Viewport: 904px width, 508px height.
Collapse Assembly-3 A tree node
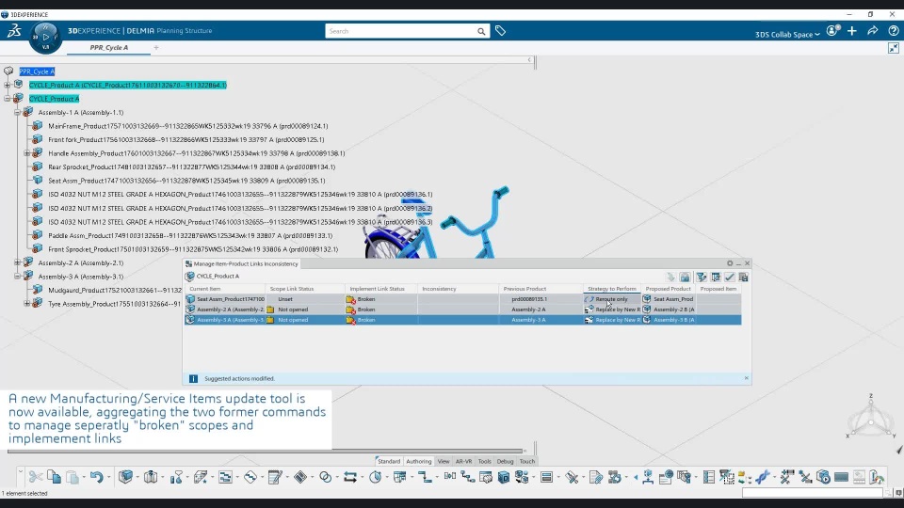coord(17,277)
